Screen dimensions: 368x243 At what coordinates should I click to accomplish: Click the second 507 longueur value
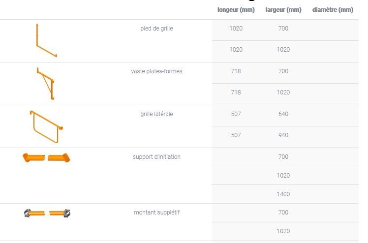click(236, 135)
